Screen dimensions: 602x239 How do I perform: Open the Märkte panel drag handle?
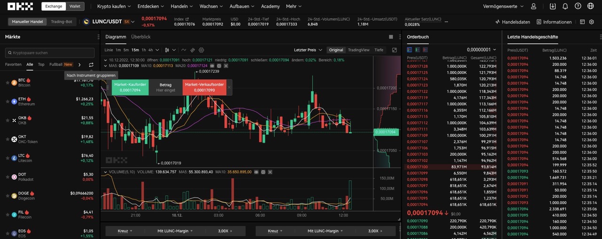click(x=98, y=37)
